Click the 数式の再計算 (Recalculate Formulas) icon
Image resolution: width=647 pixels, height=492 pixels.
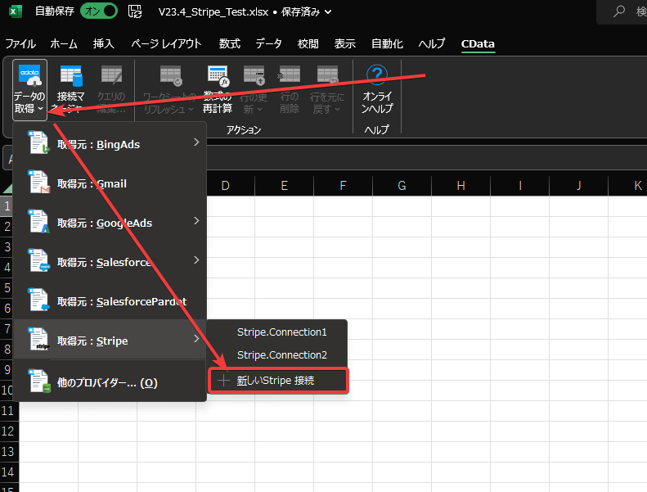coord(218,76)
